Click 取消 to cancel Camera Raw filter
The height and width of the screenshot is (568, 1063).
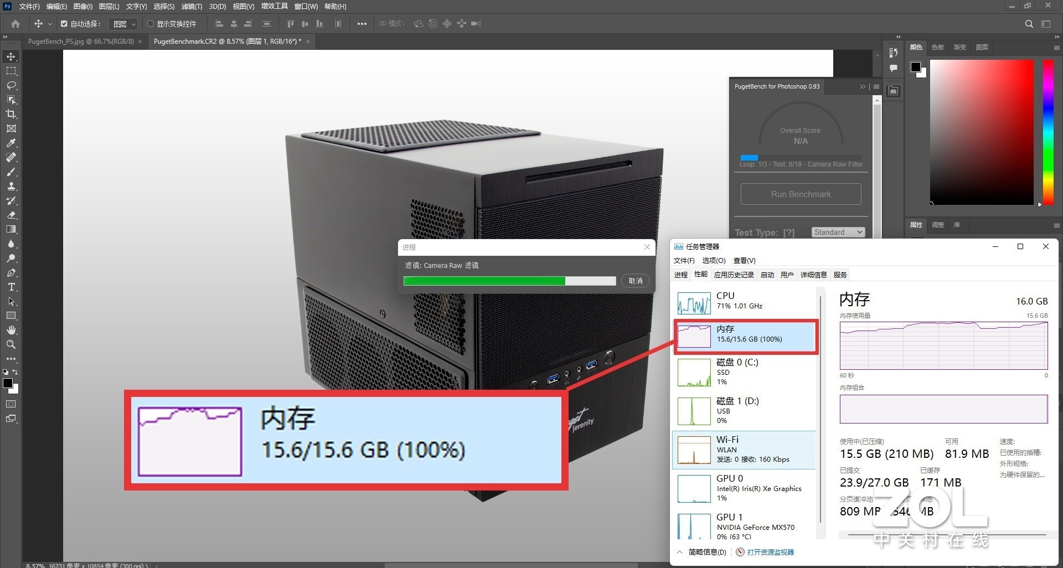tap(635, 281)
